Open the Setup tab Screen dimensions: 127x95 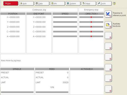pyautogui.click(x=89, y=4)
